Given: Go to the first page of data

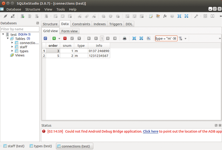Looking at the screenshot, I should coord(89,38).
